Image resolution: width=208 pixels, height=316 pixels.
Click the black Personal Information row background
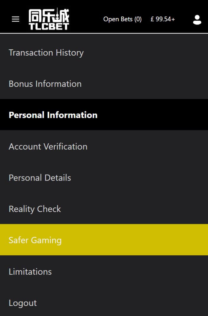click(x=104, y=115)
